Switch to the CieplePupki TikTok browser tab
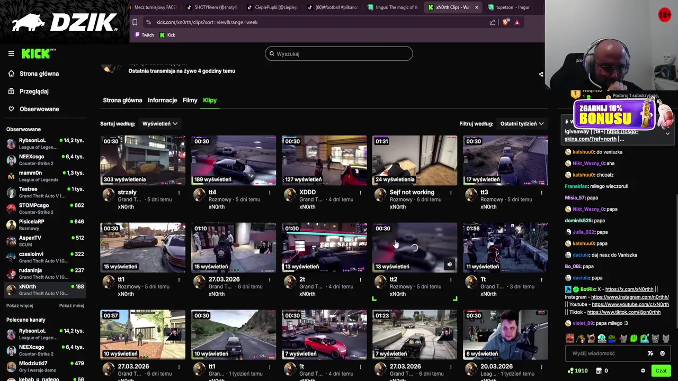This screenshot has width=678, height=381. pyautogui.click(x=272, y=7)
